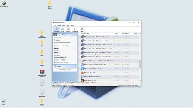Switch to the Startup toolbar section
The width and height of the screenshot is (193, 108).
click(62, 29)
